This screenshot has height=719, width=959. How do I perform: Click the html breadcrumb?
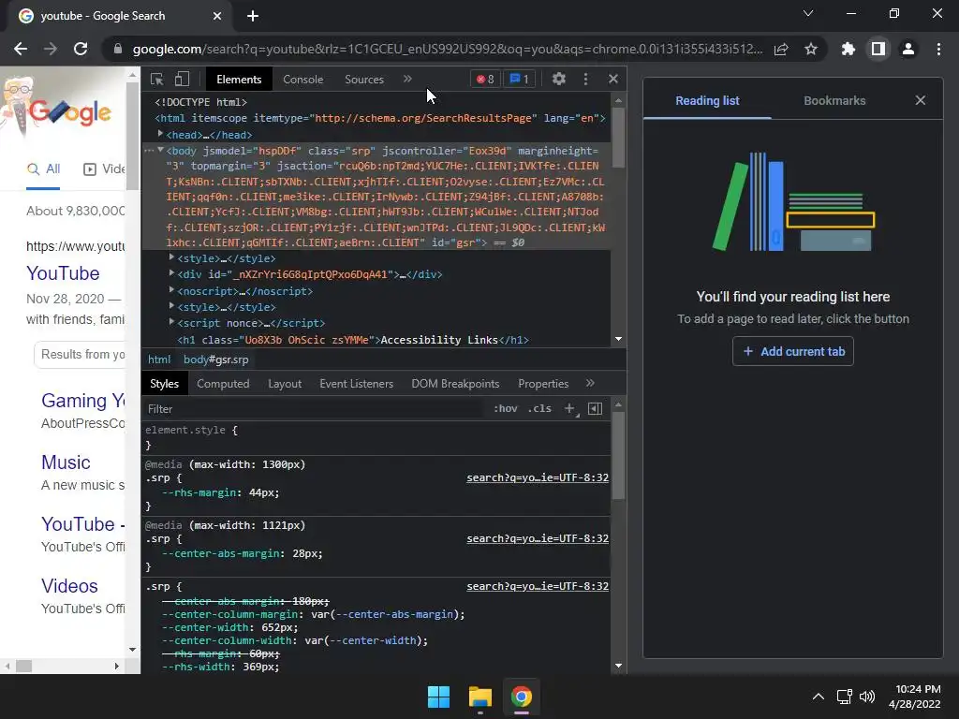(159, 359)
